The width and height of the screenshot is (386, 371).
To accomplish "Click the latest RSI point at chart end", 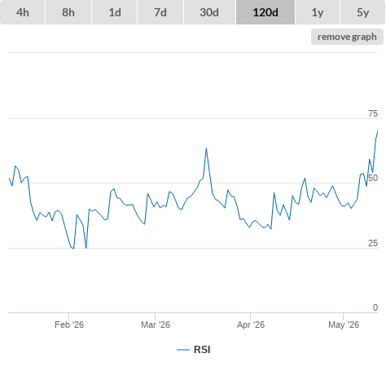I will tap(378, 130).
